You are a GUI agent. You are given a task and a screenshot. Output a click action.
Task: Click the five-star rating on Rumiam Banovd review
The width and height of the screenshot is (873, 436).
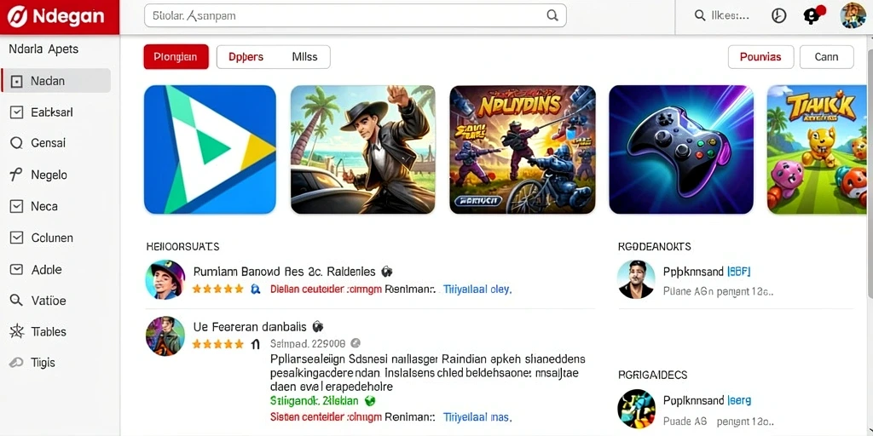(217, 290)
